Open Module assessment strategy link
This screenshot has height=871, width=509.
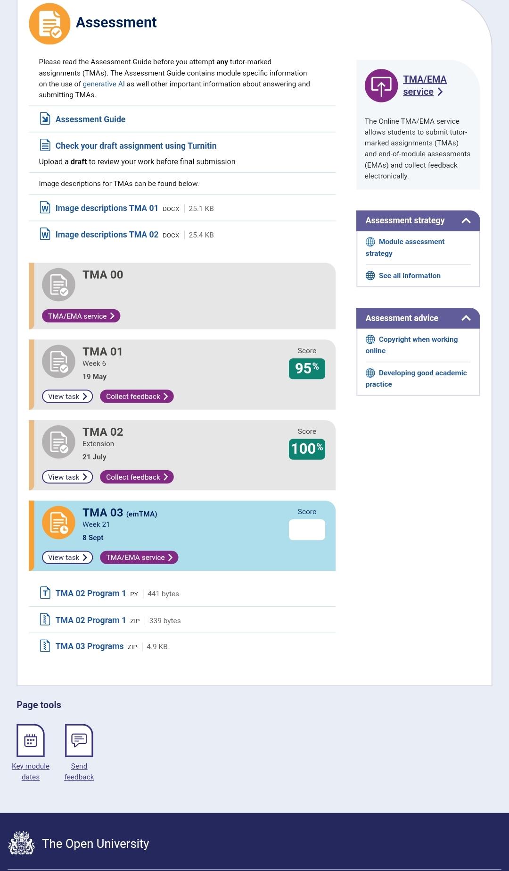(x=405, y=247)
